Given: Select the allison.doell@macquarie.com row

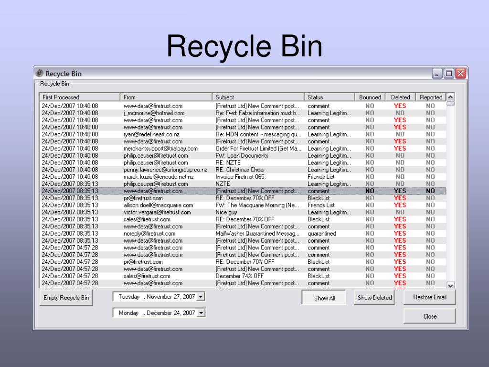Looking at the screenshot, I should (x=243, y=205).
